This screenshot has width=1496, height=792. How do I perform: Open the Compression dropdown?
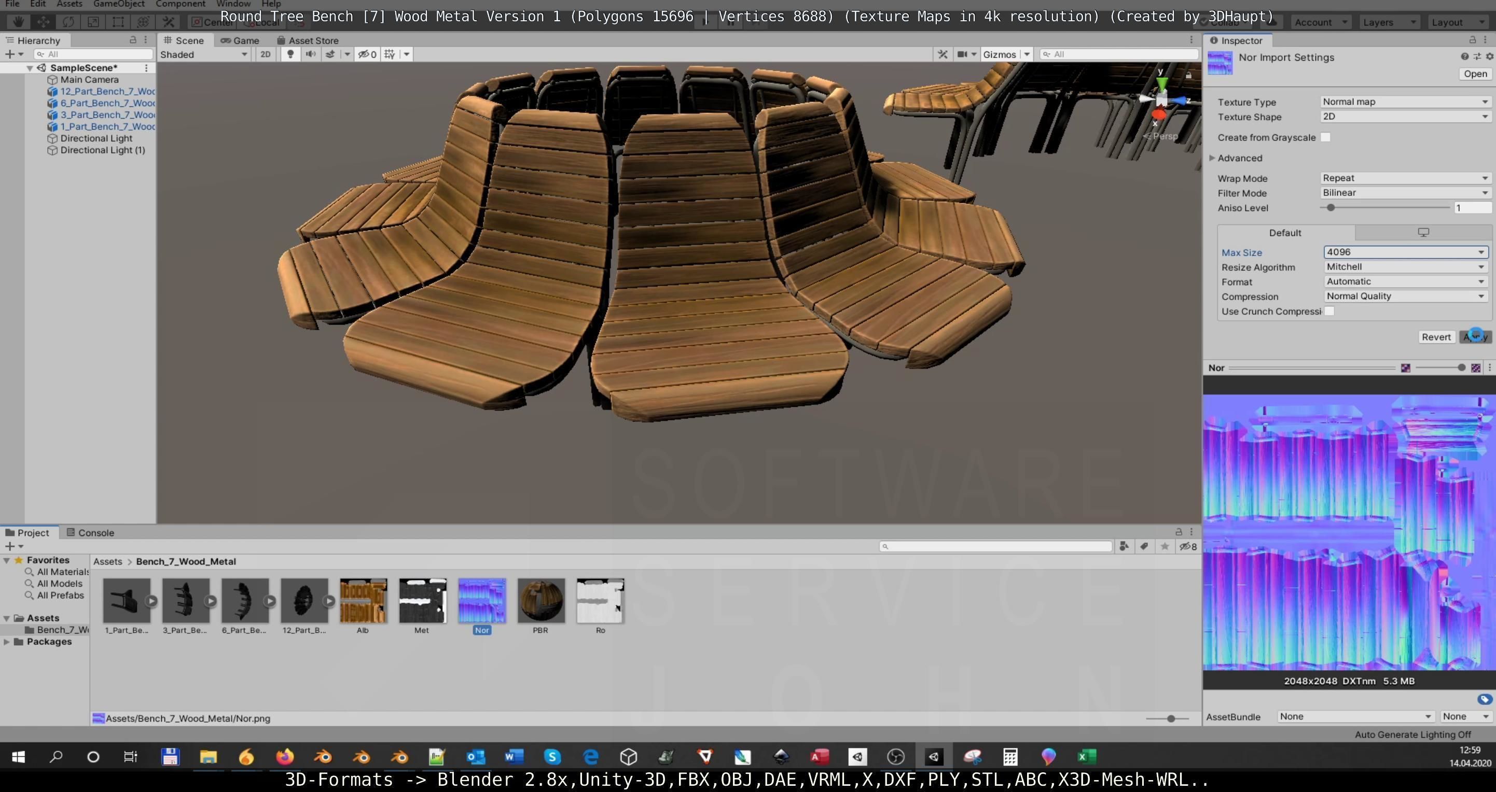(1405, 296)
